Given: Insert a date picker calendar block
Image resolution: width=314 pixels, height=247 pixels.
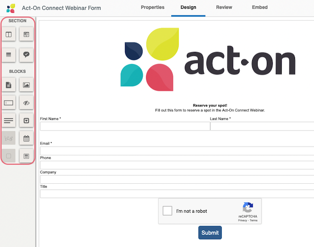Looking at the screenshot, I should click(x=26, y=138).
